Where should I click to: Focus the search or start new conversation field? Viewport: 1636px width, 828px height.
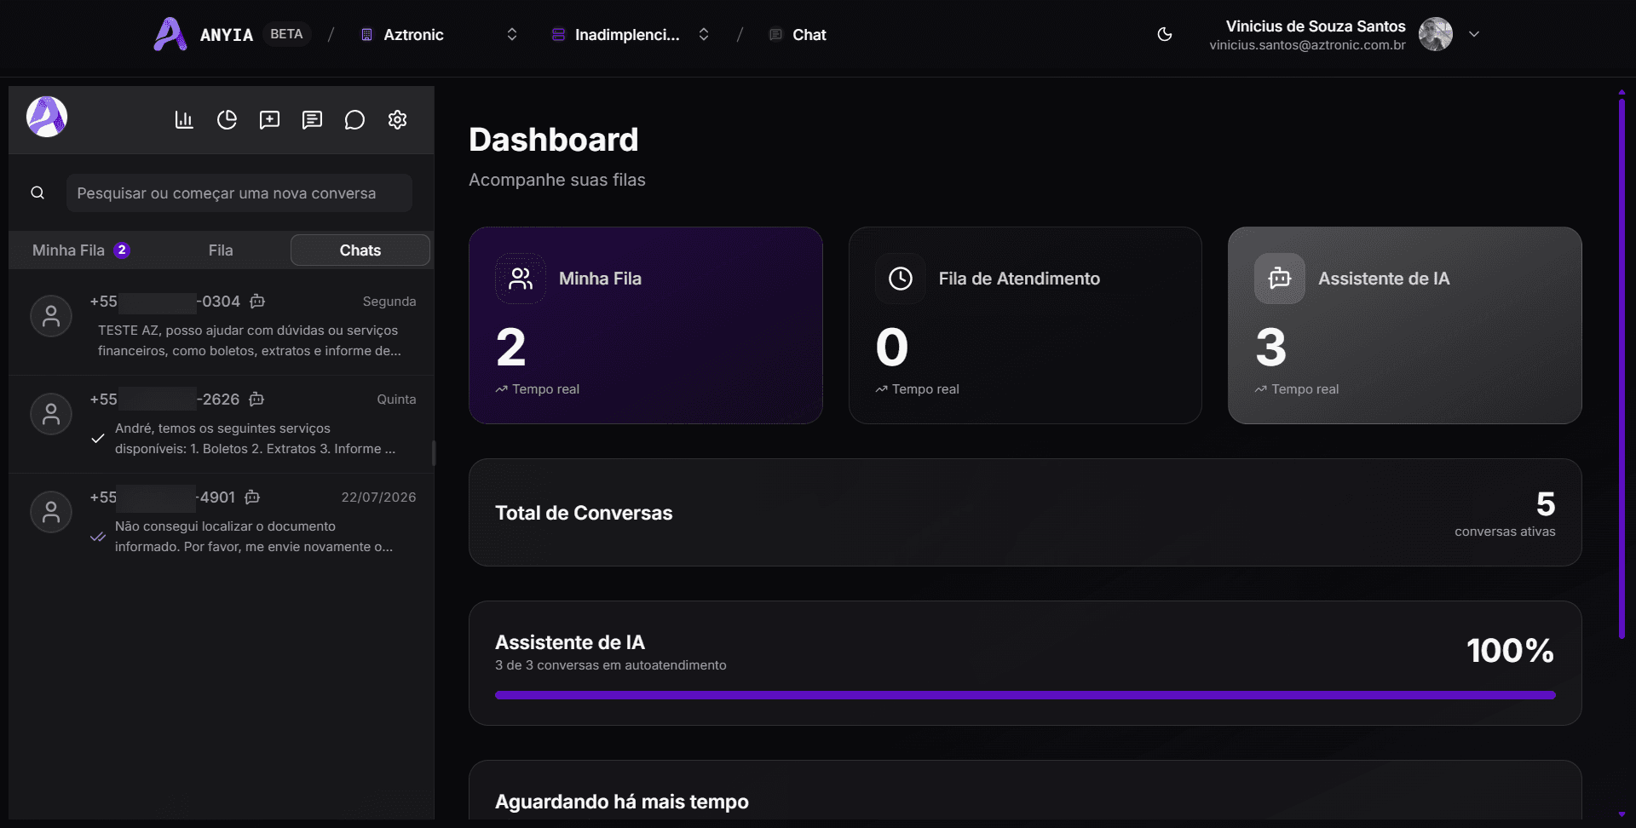[x=239, y=193]
